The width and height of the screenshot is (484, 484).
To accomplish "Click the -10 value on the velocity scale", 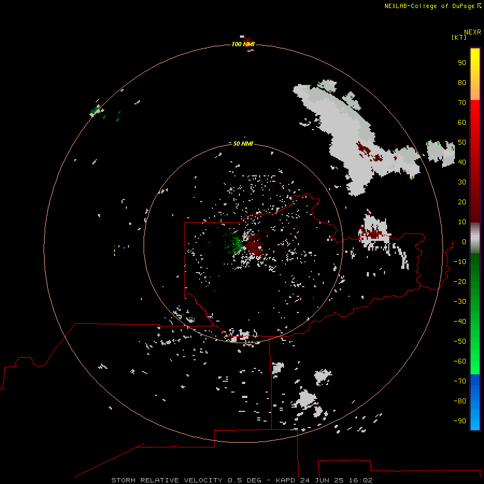I will pyautogui.click(x=460, y=262).
